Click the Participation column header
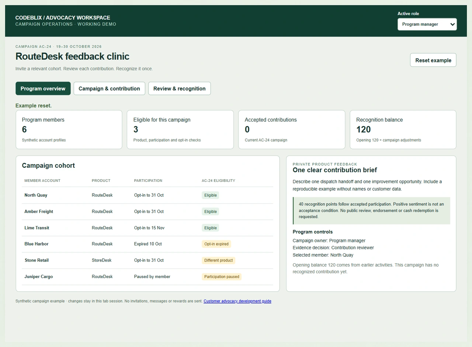Screen dimensions: 472x347 148,181
